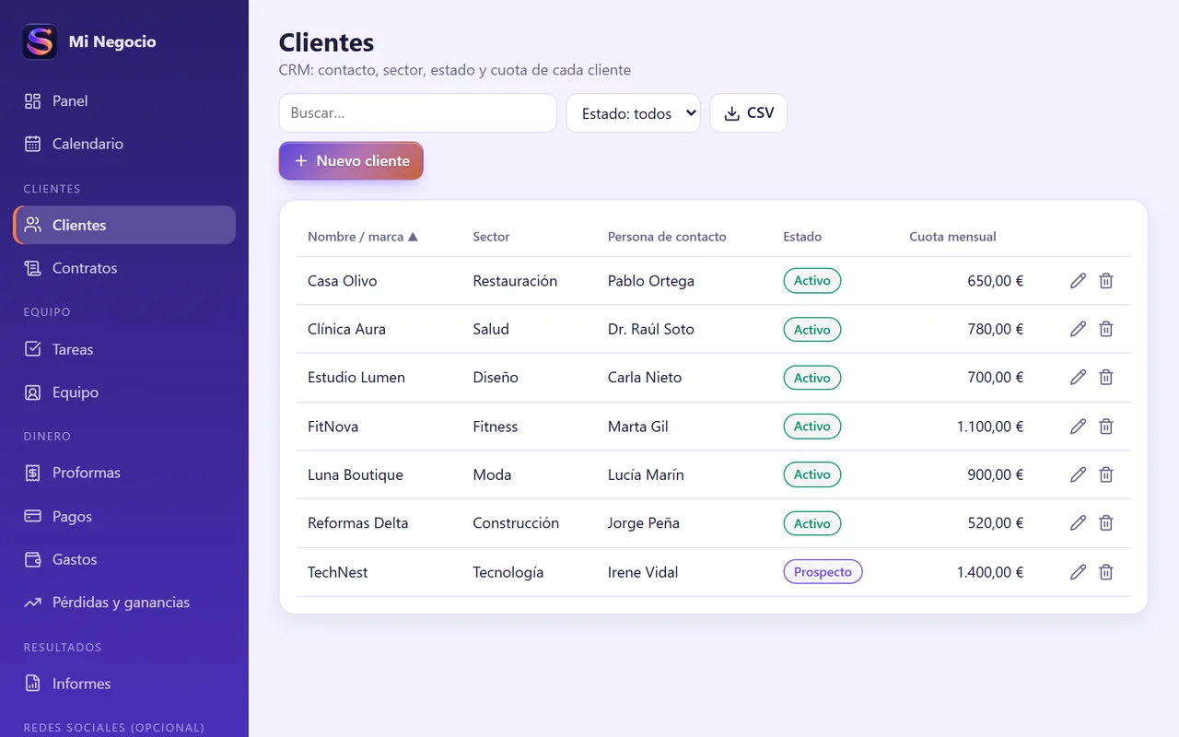Click contact Irene Vidal
This screenshot has height=737, width=1179.
coord(643,572)
